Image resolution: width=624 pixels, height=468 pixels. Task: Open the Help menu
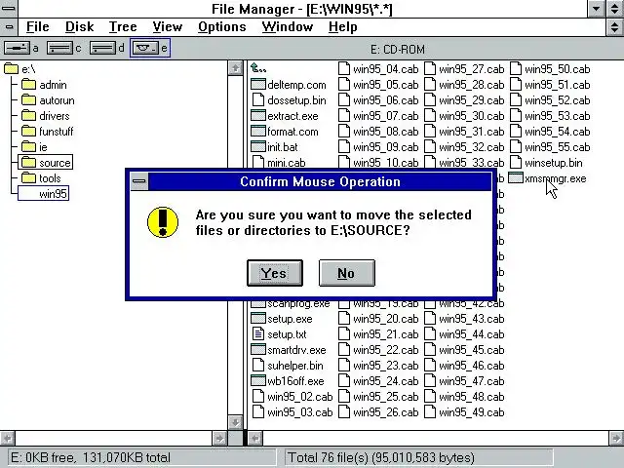343,27
